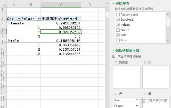The image size is (171, 108).
Task: Uncheck the Sex field checkbox
Action: click(118, 35)
